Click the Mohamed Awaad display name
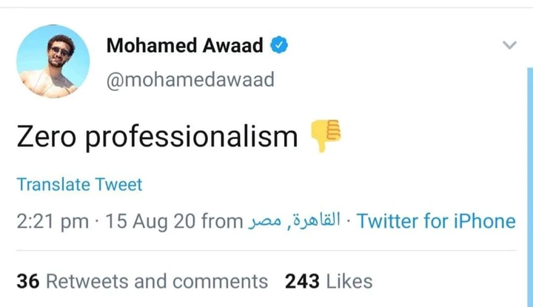This screenshot has height=307, width=533. tap(184, 45)
